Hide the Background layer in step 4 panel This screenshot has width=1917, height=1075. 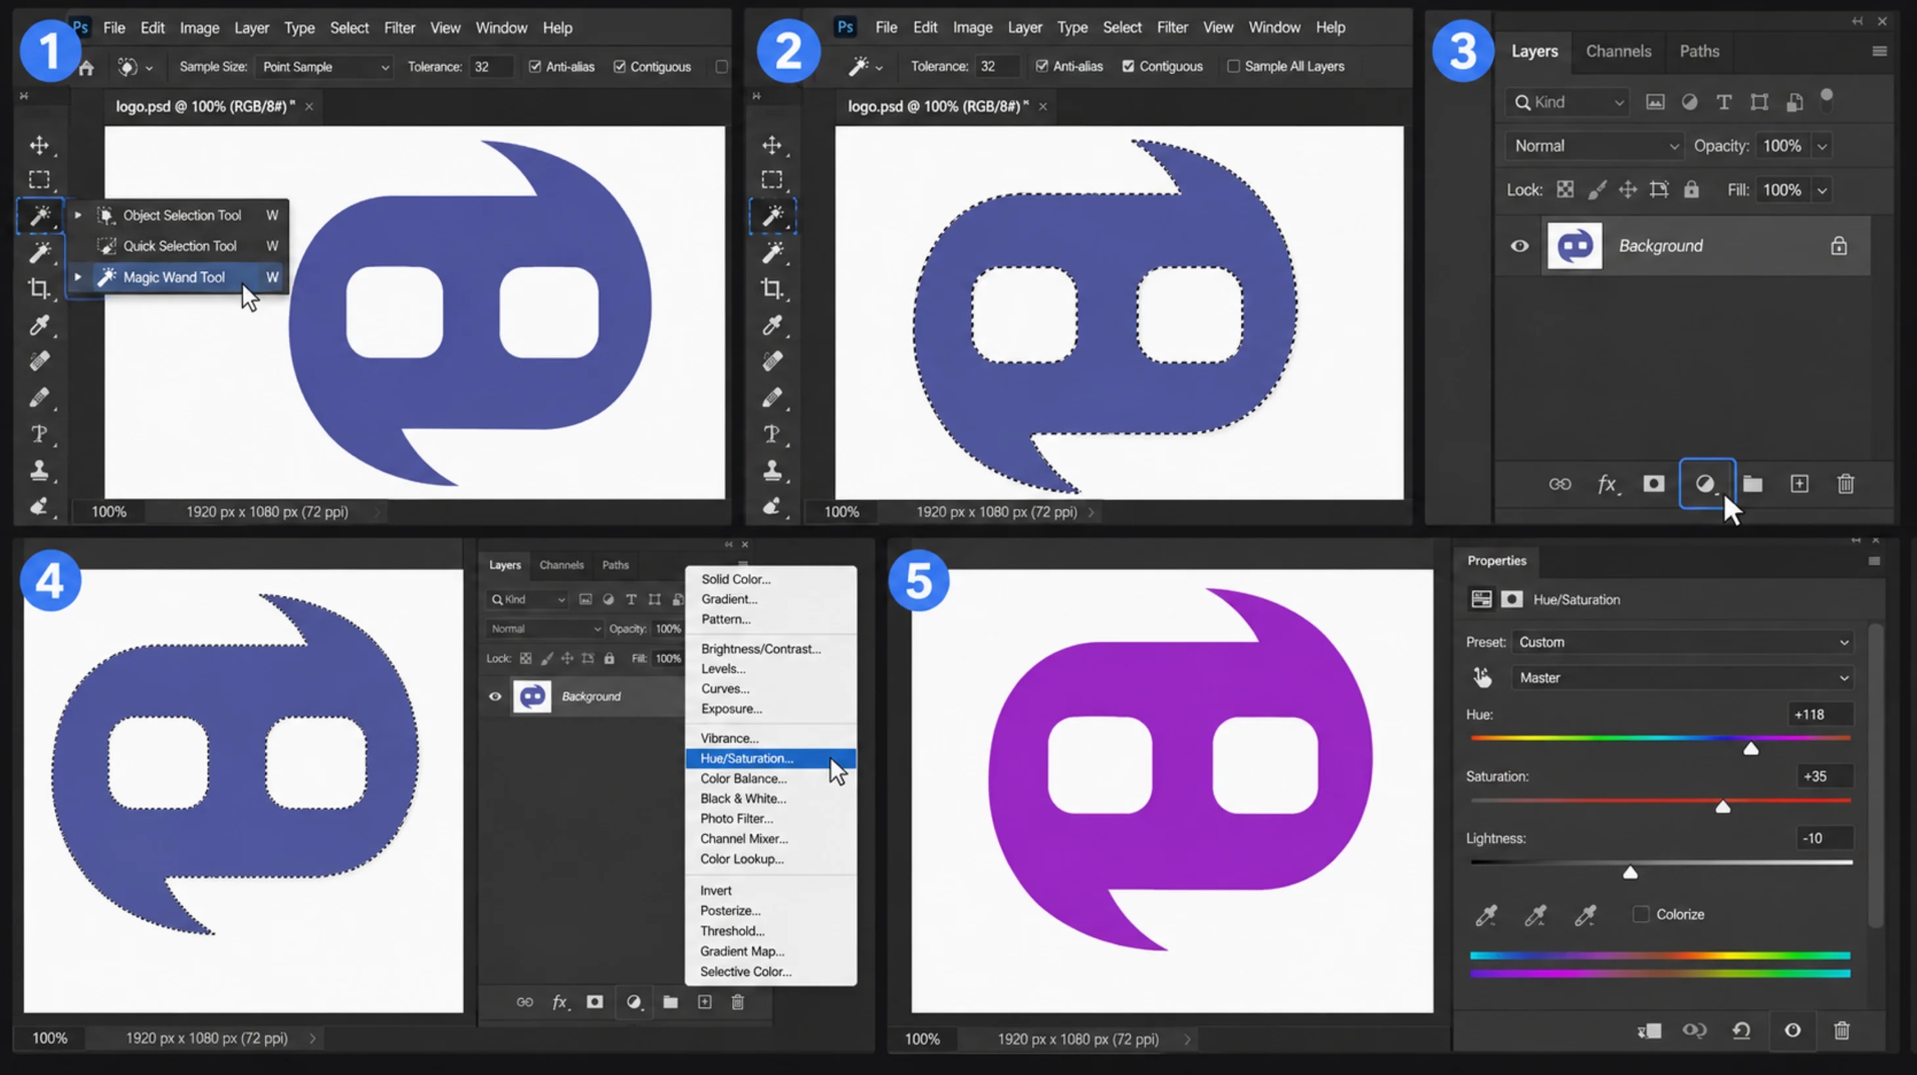pos(495,696)
